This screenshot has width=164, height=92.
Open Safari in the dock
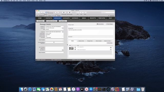point(30,89)
